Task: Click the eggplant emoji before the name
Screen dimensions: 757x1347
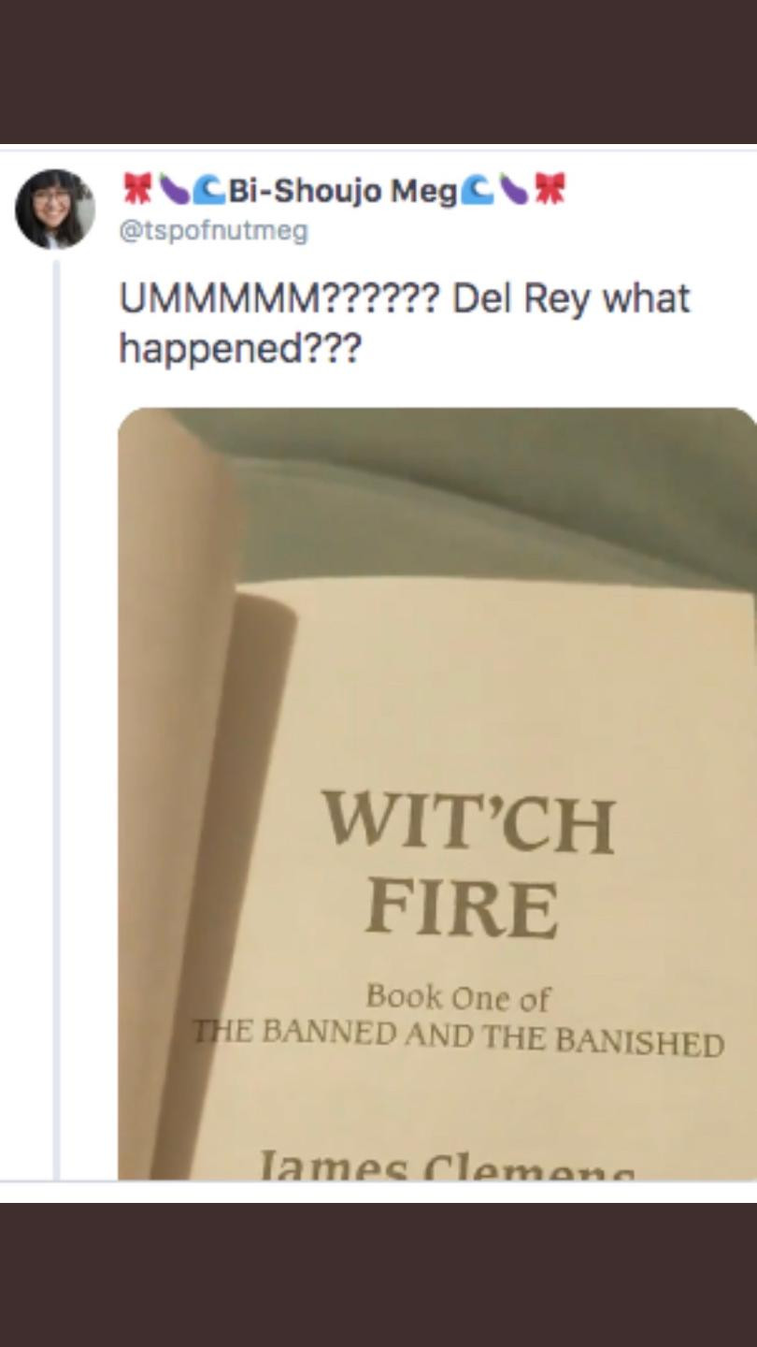Action: [x=173, y=190]
